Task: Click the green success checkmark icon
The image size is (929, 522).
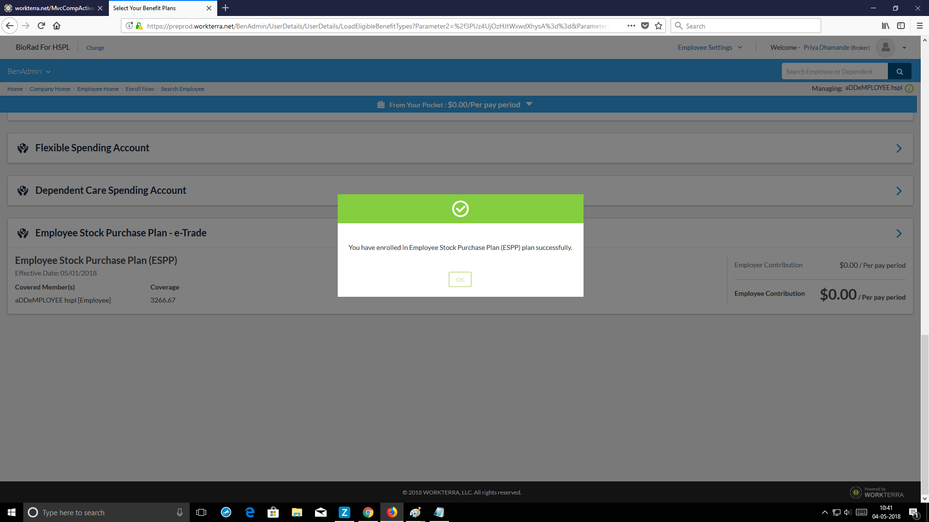Action: tap(460, 209)
